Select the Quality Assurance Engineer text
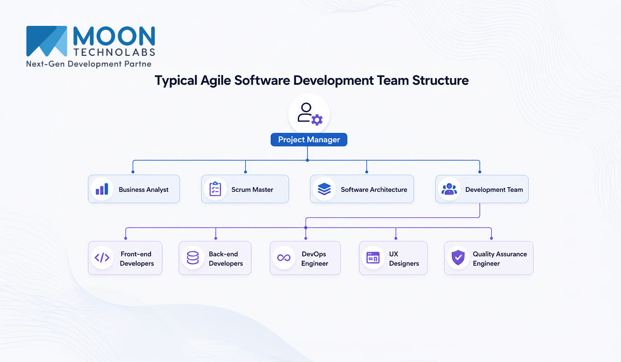Screen dimensions: 621x362 (499, 259)
